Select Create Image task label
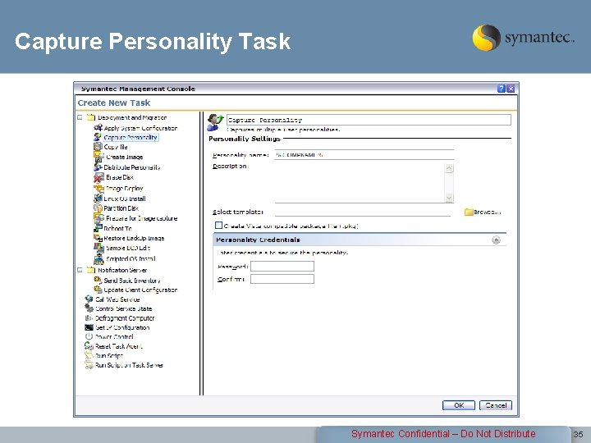This screenshot has width=591, height=443. pyautogui.click(x=125, y=157)
